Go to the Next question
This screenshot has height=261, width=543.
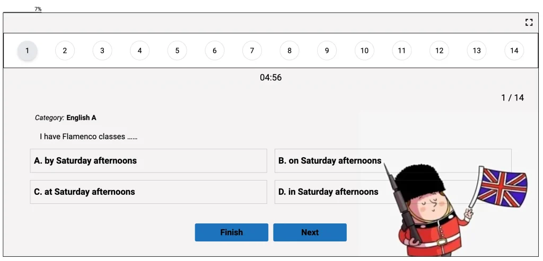pos(310,232)
